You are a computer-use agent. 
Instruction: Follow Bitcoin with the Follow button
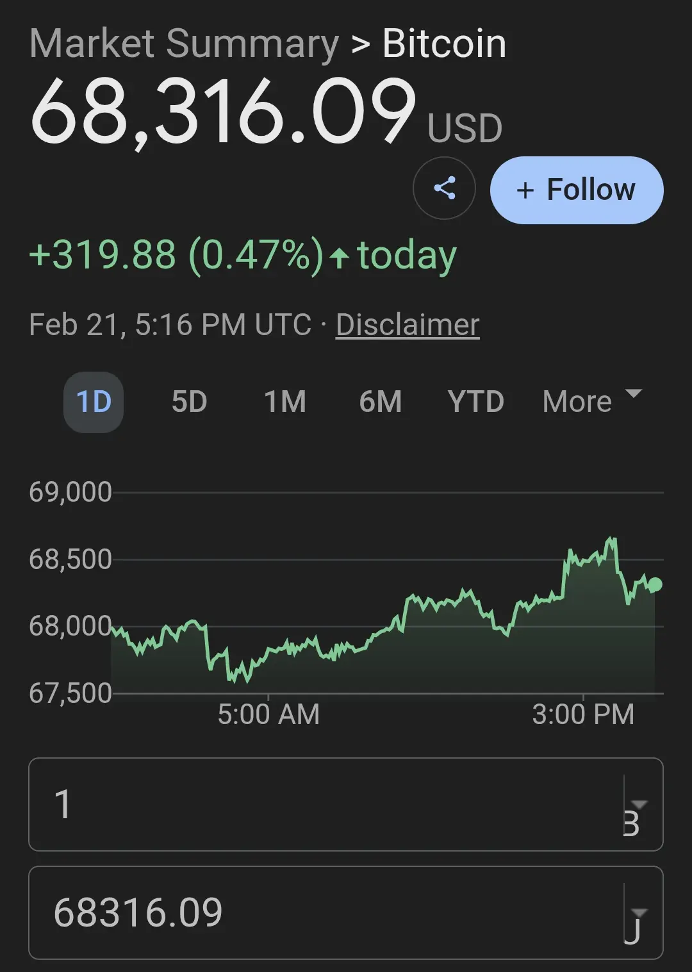[x=577, y=190]
